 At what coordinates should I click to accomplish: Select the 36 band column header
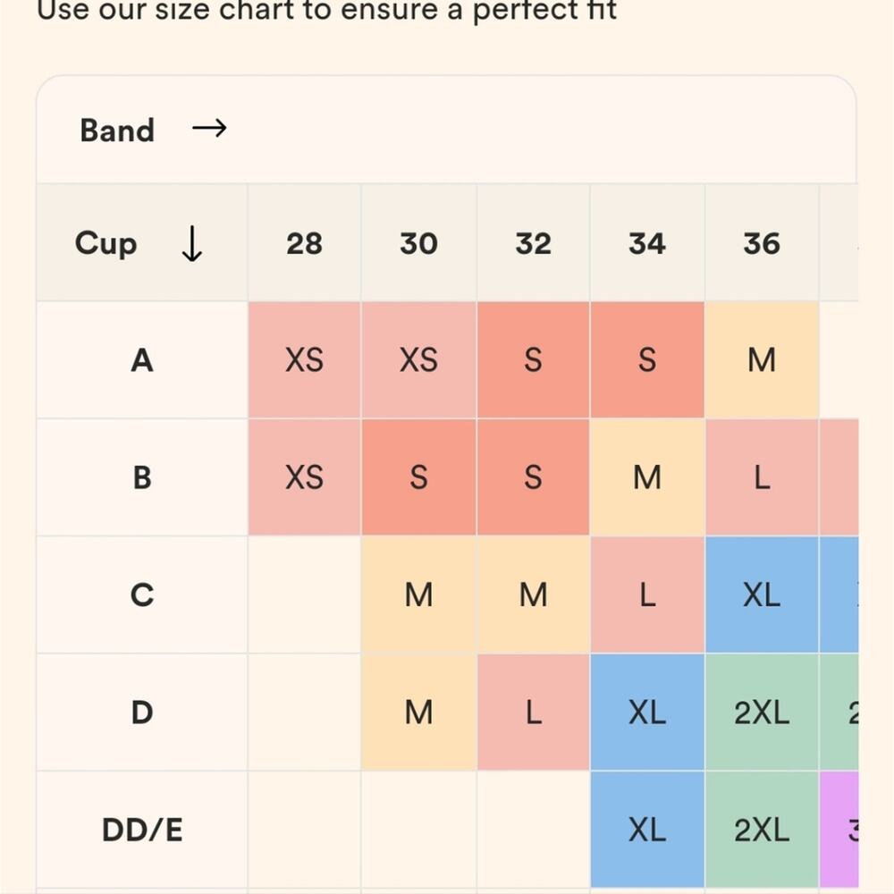[762, 243]
